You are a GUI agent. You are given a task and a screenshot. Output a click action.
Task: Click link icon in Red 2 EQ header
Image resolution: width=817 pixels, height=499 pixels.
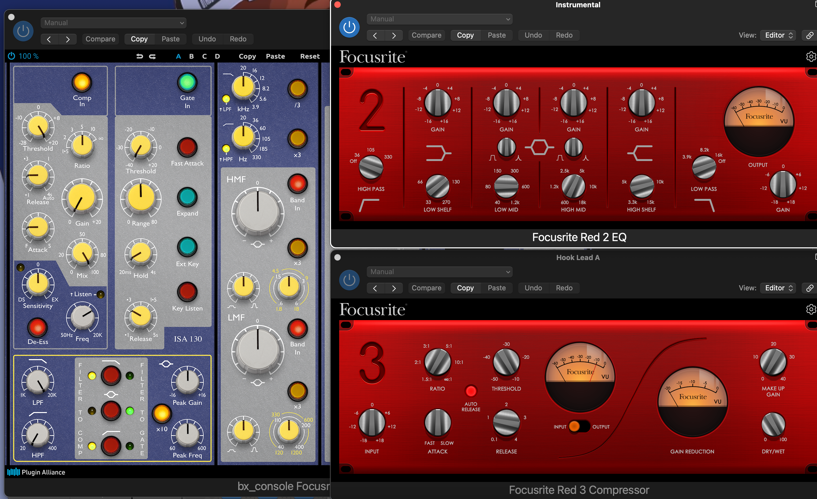(809, 35)
